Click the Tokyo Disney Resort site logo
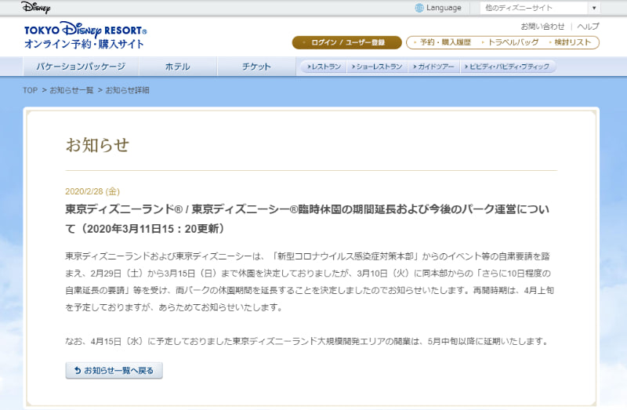Image resolution: width=627 pixels, height=410 pixels. tap(85, 35)
